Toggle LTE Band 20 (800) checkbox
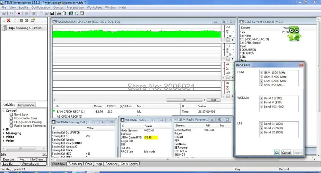The height and width of the screenshot is (173, 321). pos(261,132)
